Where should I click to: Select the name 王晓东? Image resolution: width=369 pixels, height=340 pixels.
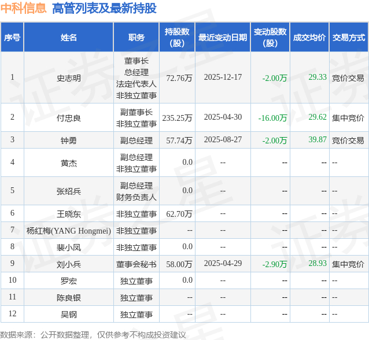click(68, 214)
